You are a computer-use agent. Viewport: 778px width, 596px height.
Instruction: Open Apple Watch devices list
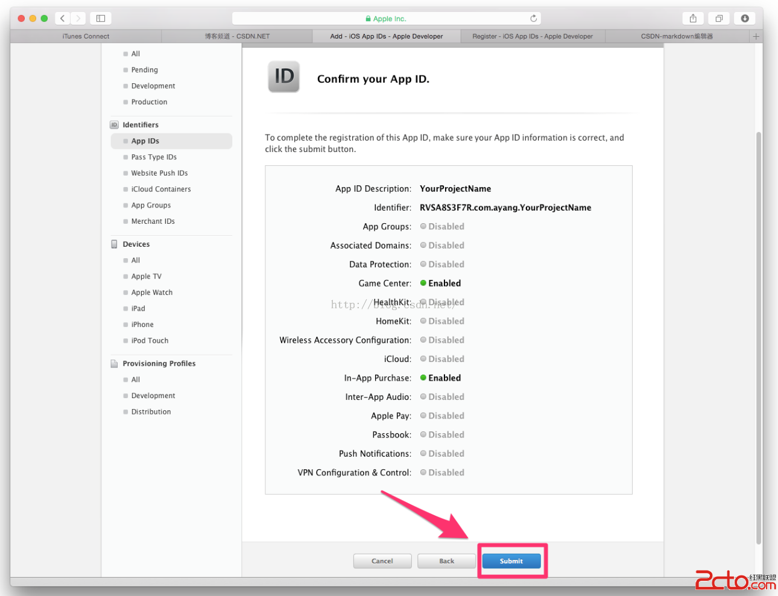pyautogui.click(x=152, y=293)
